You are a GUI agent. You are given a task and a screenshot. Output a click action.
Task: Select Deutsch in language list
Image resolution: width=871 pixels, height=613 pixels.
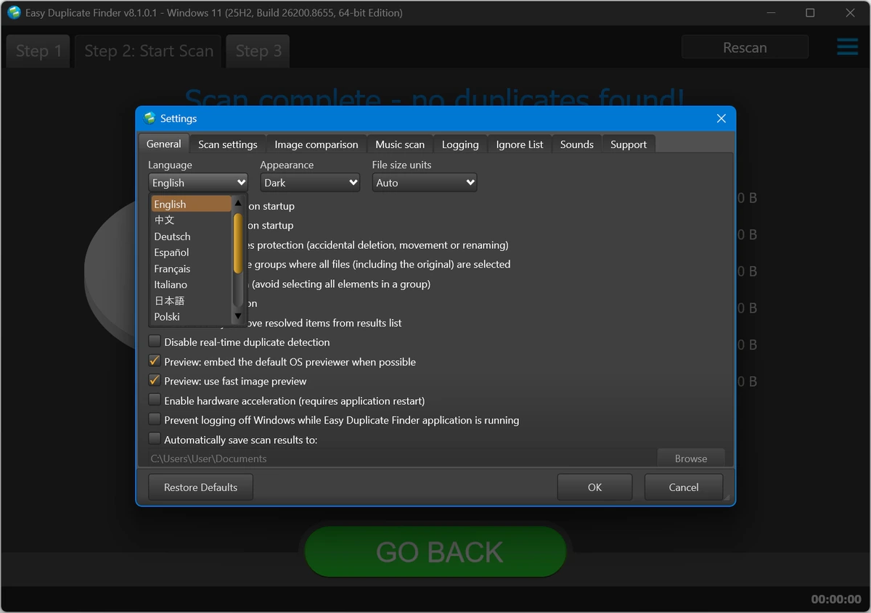192,236
